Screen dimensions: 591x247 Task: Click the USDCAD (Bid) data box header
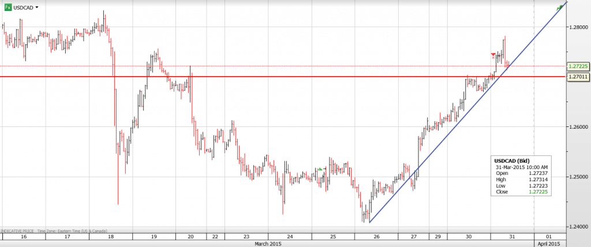click(513, 160)
